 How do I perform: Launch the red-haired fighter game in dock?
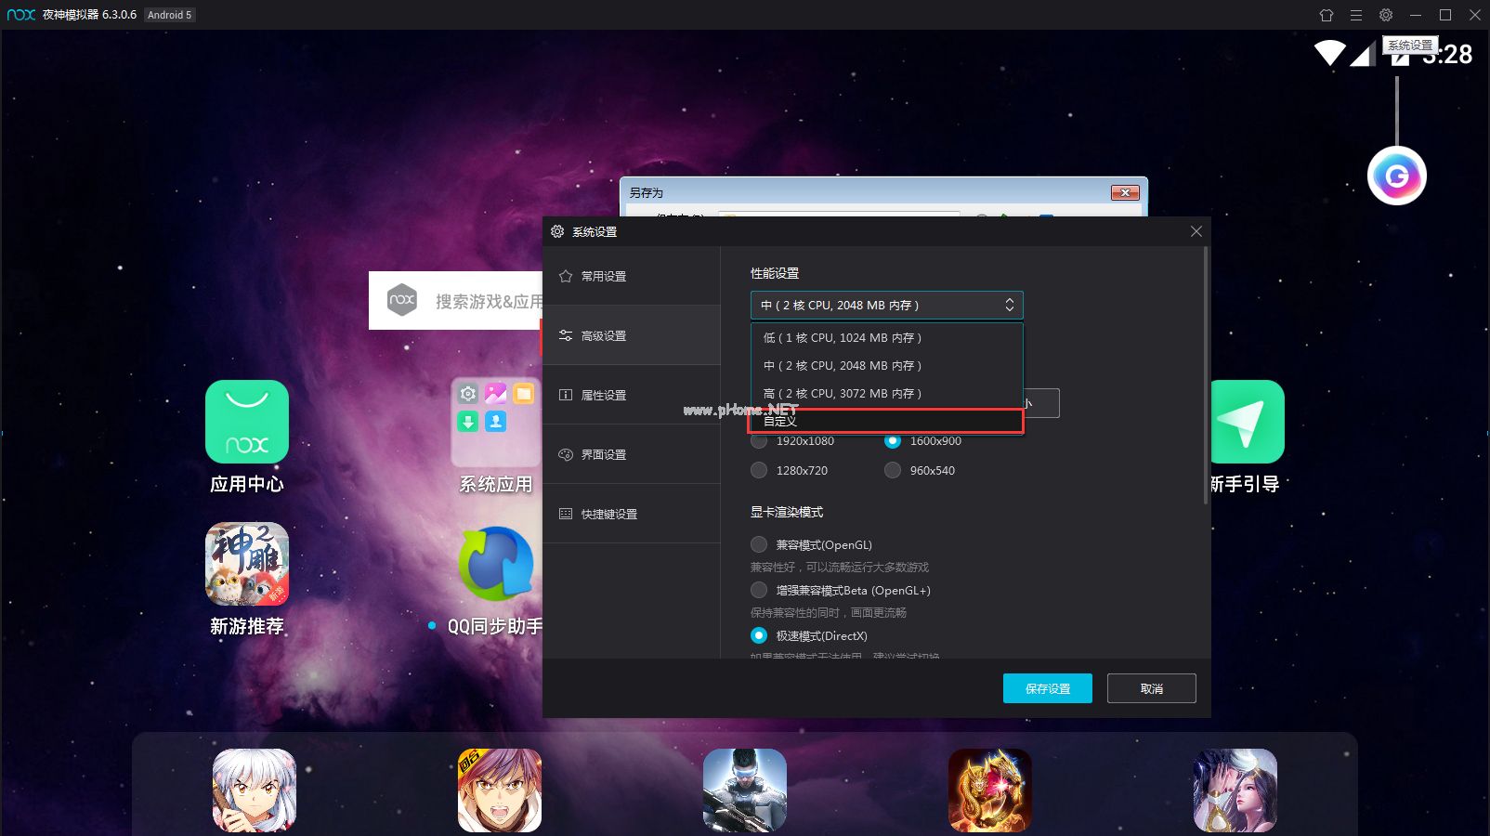click(x=500, y=790)
